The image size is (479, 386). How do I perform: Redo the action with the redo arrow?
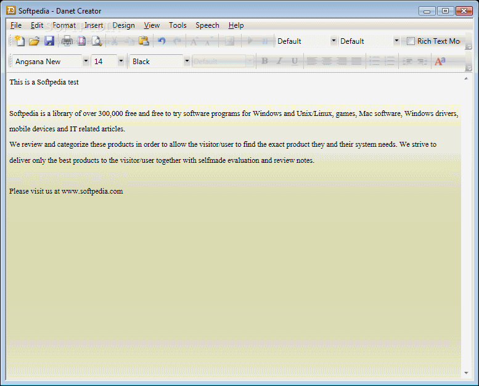pos(177,41)
